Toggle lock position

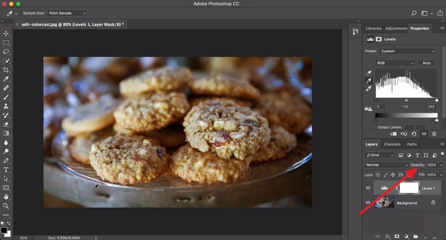393,175
